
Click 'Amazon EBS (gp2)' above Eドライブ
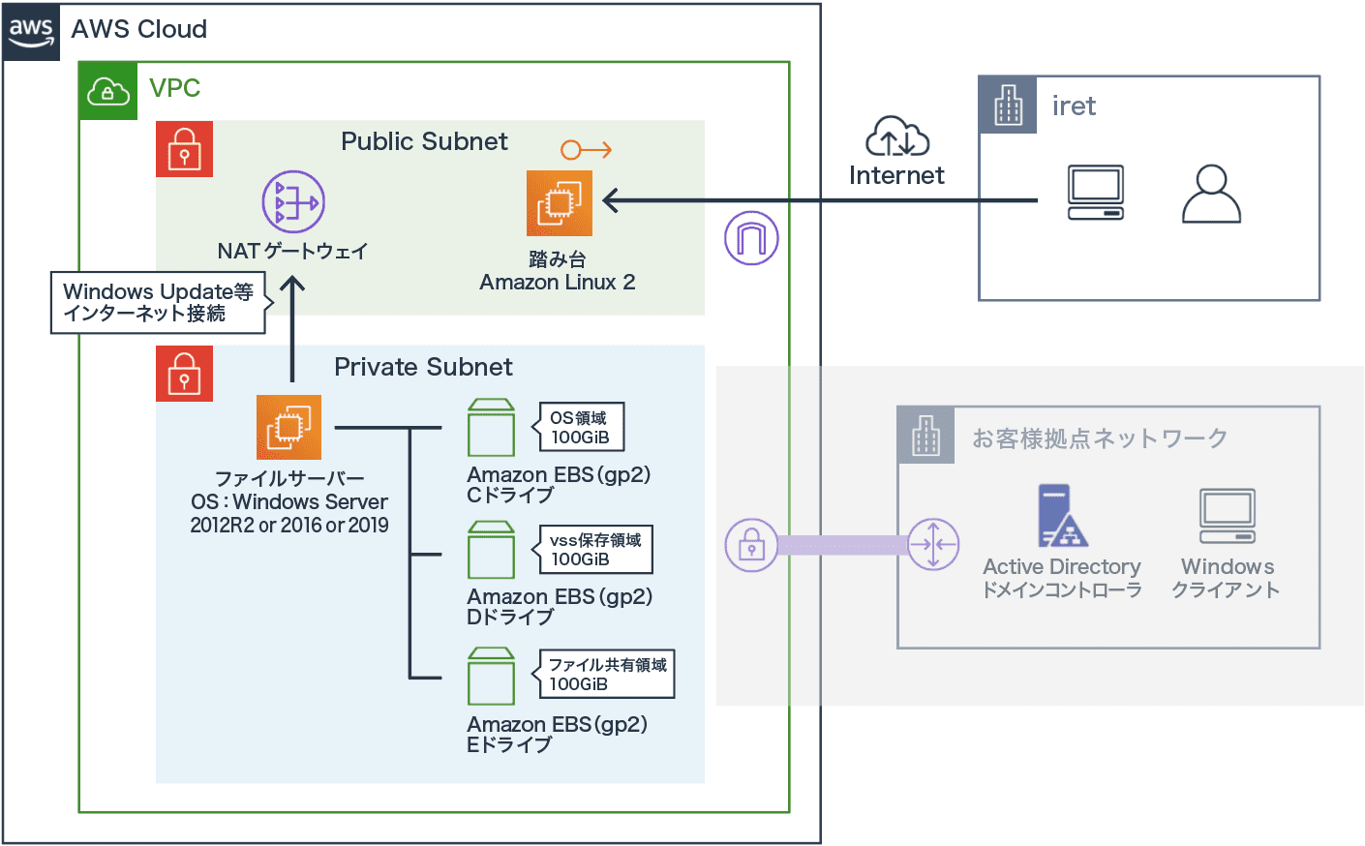(557, 725)
